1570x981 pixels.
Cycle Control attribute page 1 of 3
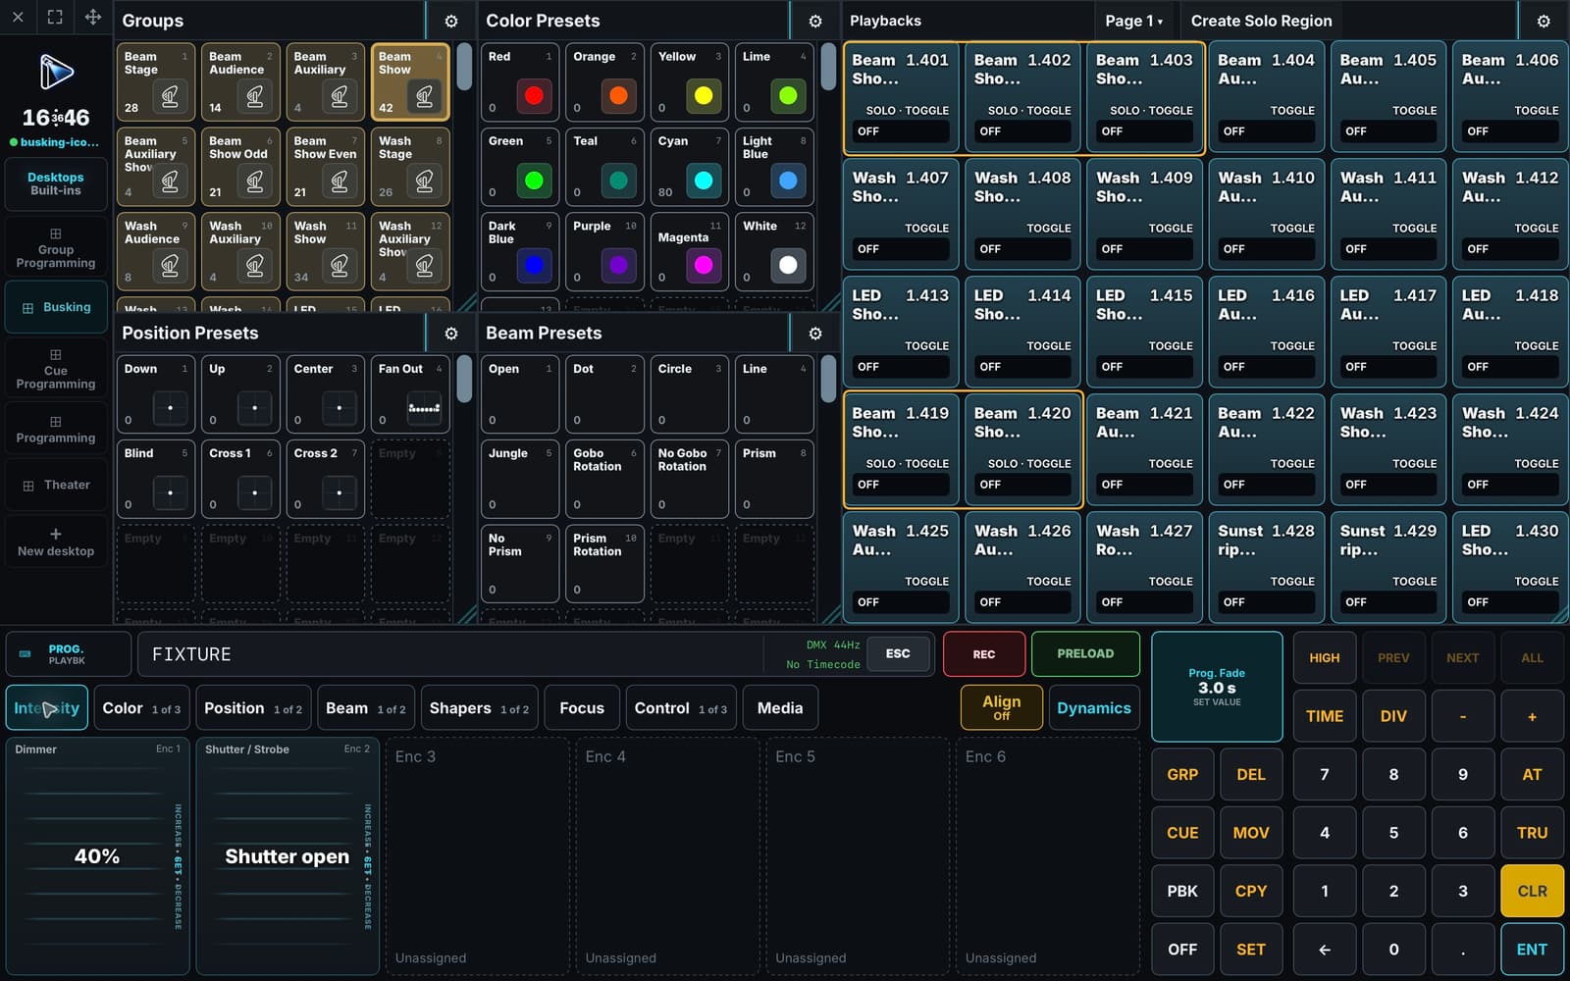[x=681, y=708]
